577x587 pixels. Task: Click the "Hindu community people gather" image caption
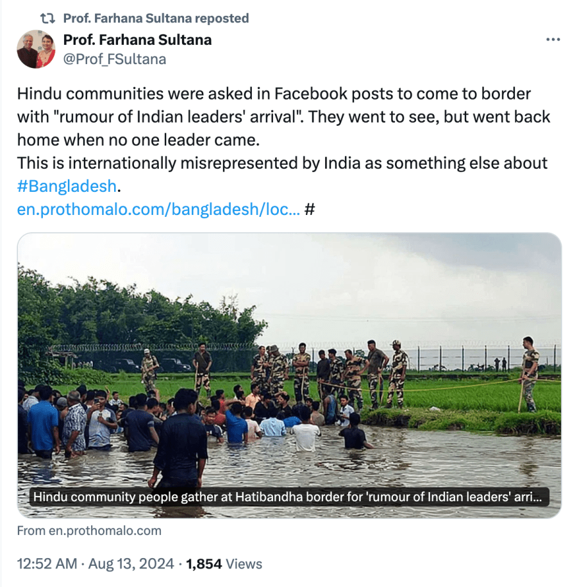click(288, 497)
